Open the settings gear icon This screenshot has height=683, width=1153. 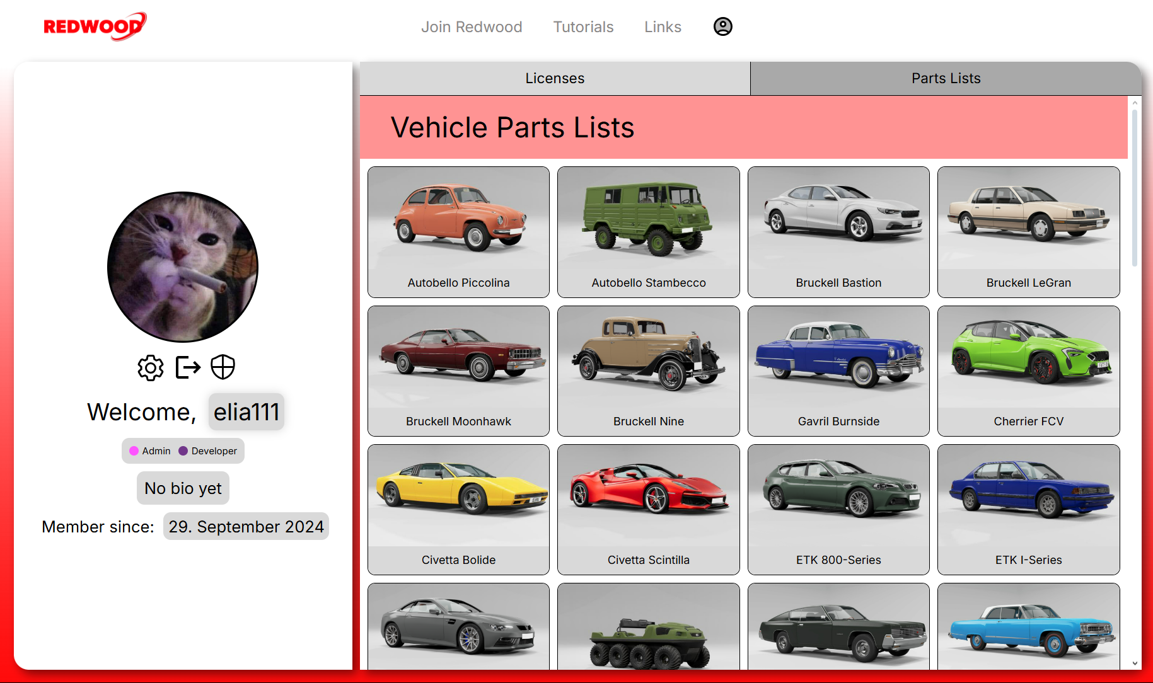151,367
